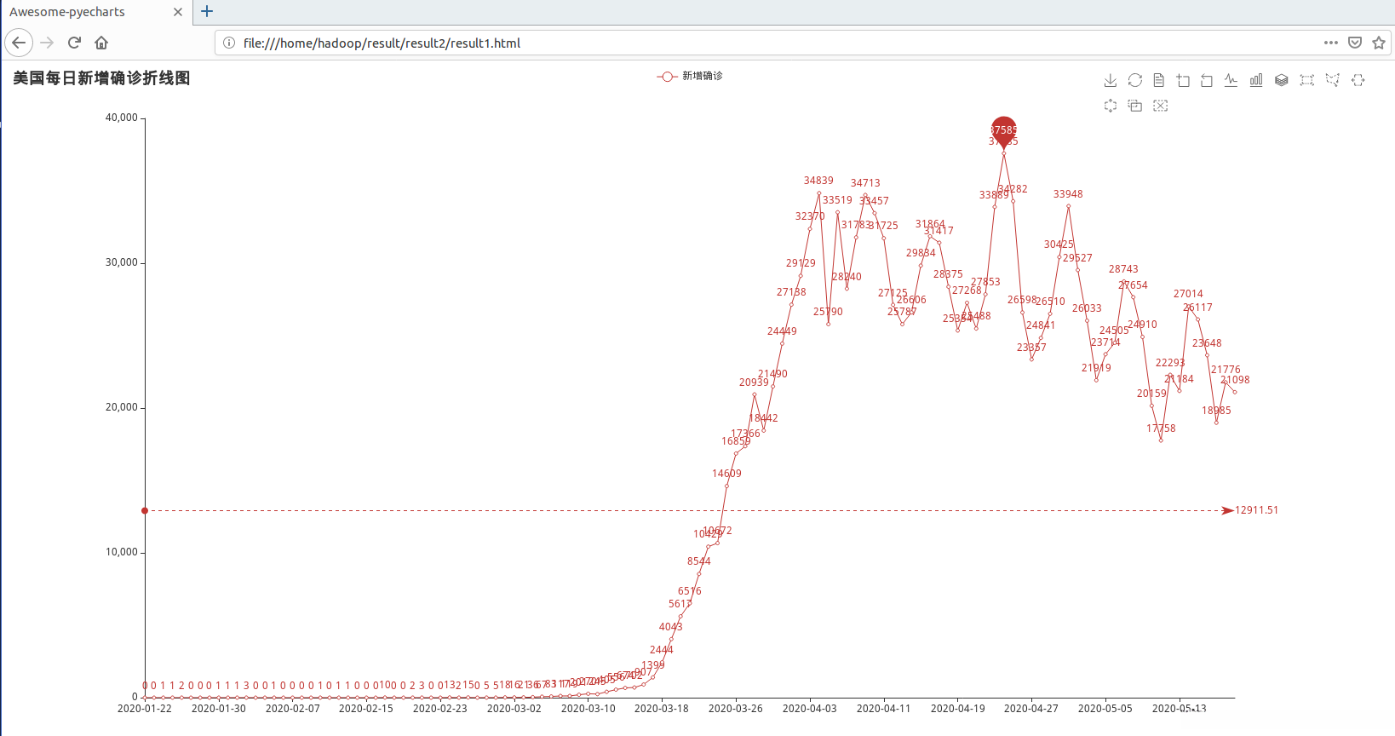
Task: Click the x-axis date 2020-04-27
Action: (1031, 709)
